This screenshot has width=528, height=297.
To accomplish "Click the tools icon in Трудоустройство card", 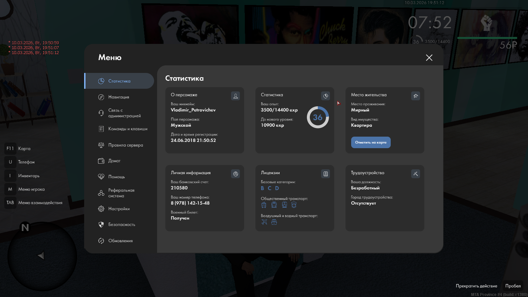I will pyautogui.click(x=415, y=174).
